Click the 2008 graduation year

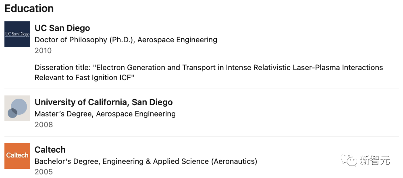click(x=44, y=124)
